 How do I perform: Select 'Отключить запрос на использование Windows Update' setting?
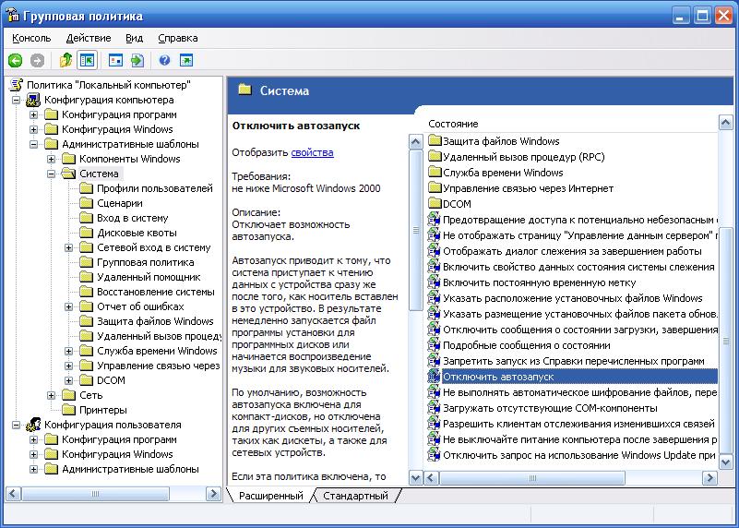click(579, 455)
